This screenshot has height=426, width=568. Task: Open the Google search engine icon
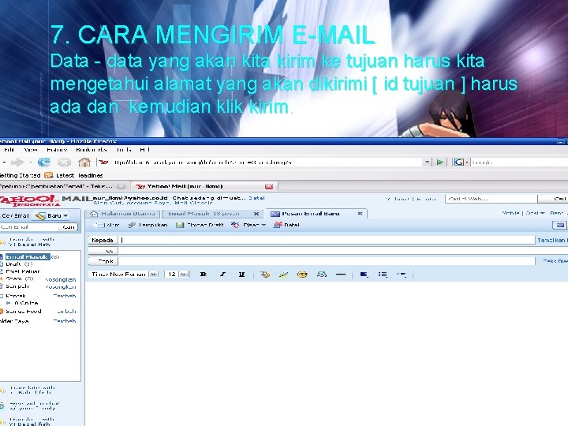coord(459,163)
